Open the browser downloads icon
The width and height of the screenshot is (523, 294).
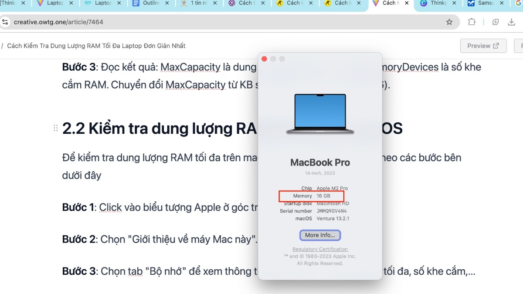(x=511, y=22)
